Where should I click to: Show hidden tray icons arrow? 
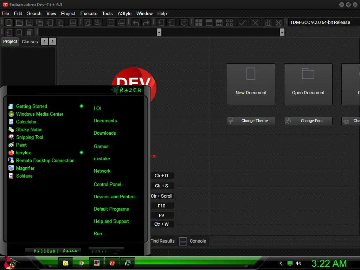coord(281,264)
